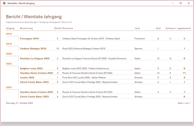
Task: Select the Puisseguin 2016 wine entry
Action: coord(29,39)
